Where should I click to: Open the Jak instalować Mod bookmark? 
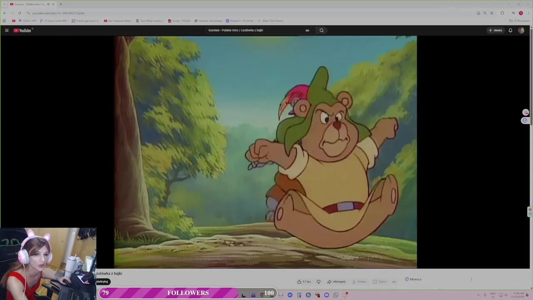click(118, 21)
